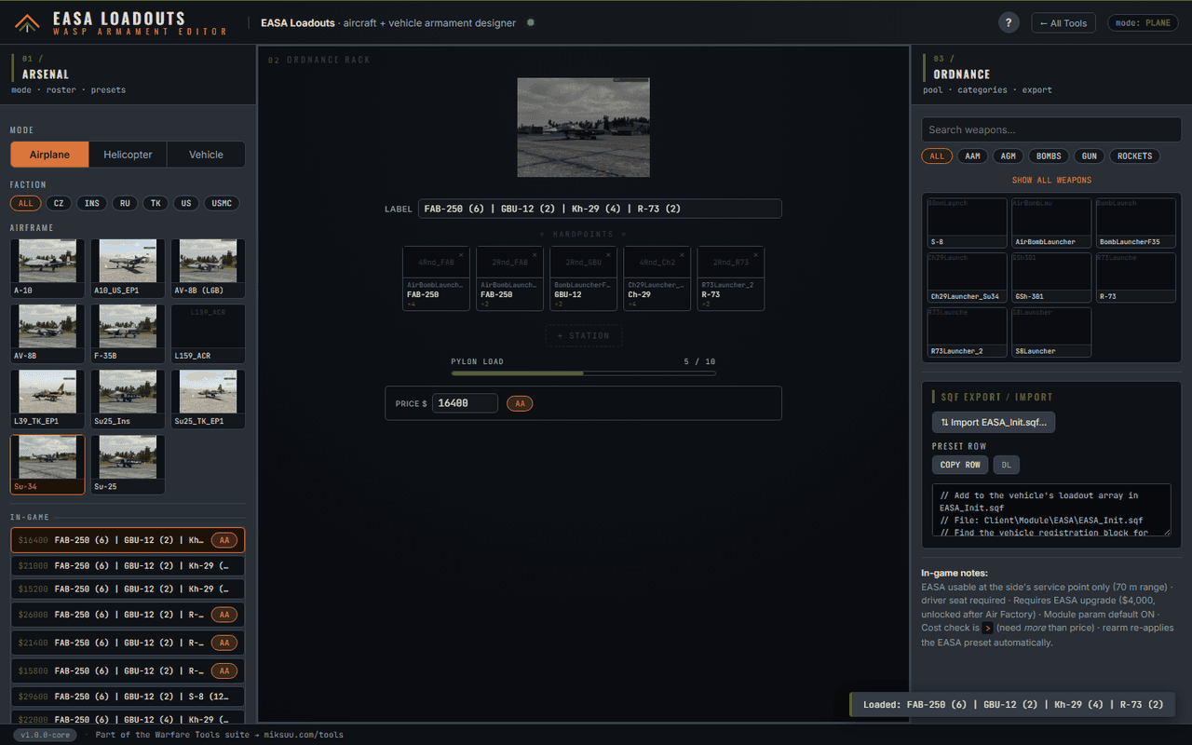Add a new + STATION hardpoint
The image size is (1192, 745).
tap(584, 335)
